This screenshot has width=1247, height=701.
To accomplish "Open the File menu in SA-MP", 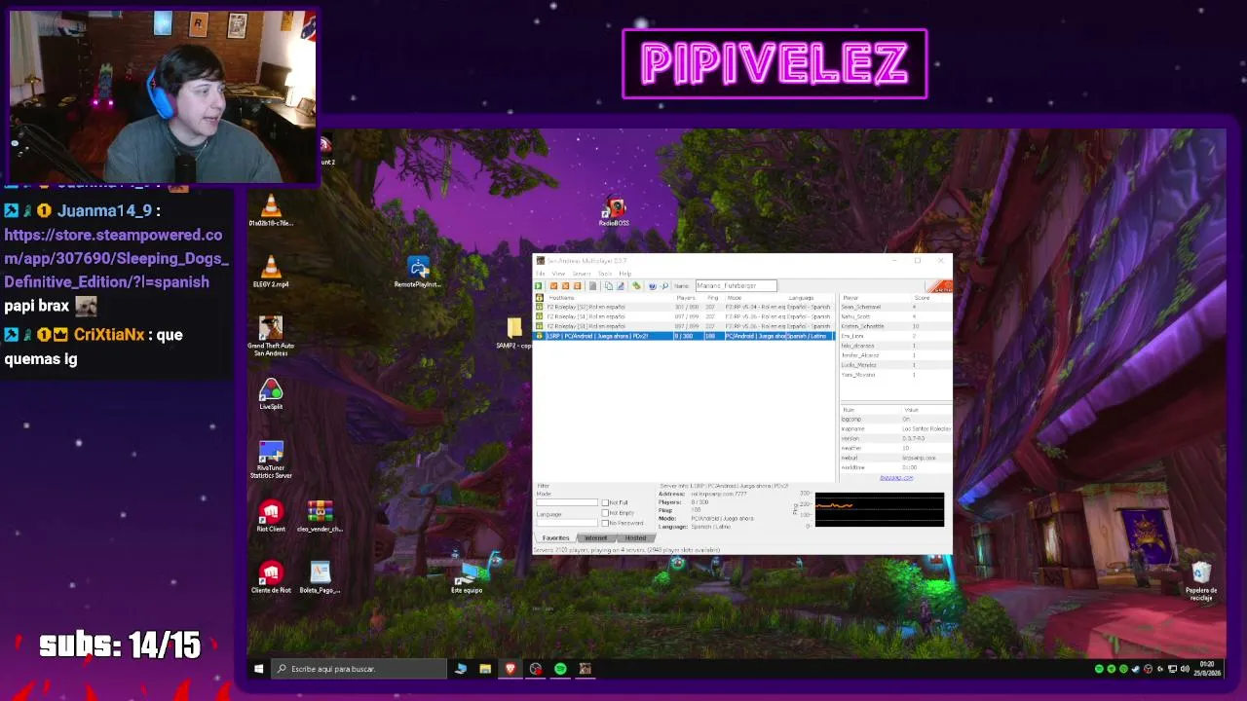I will point(540,274).
